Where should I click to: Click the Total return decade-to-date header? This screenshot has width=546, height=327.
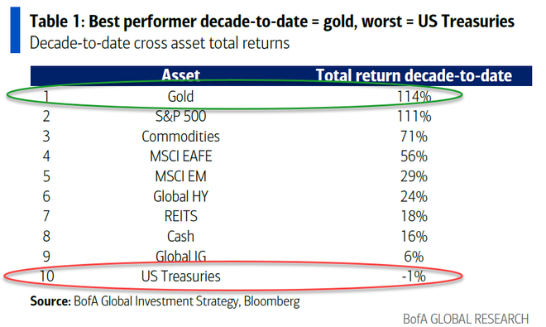coord(414,75)
